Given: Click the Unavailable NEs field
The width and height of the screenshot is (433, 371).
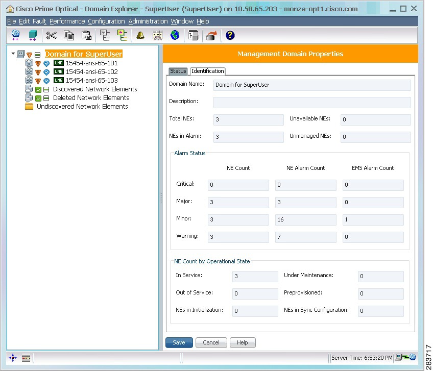Looking at the screenshot, I should [376, 120].
